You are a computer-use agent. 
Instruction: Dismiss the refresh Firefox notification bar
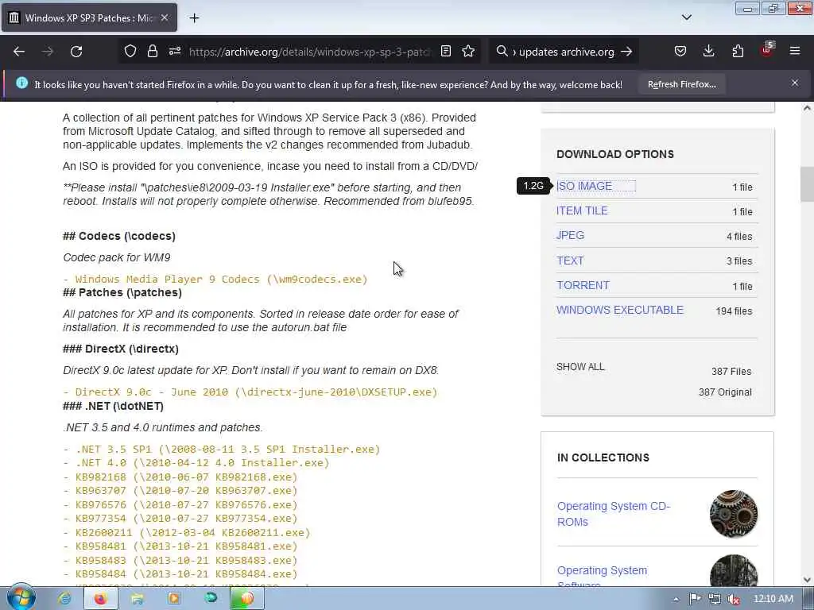coord(795,83)
